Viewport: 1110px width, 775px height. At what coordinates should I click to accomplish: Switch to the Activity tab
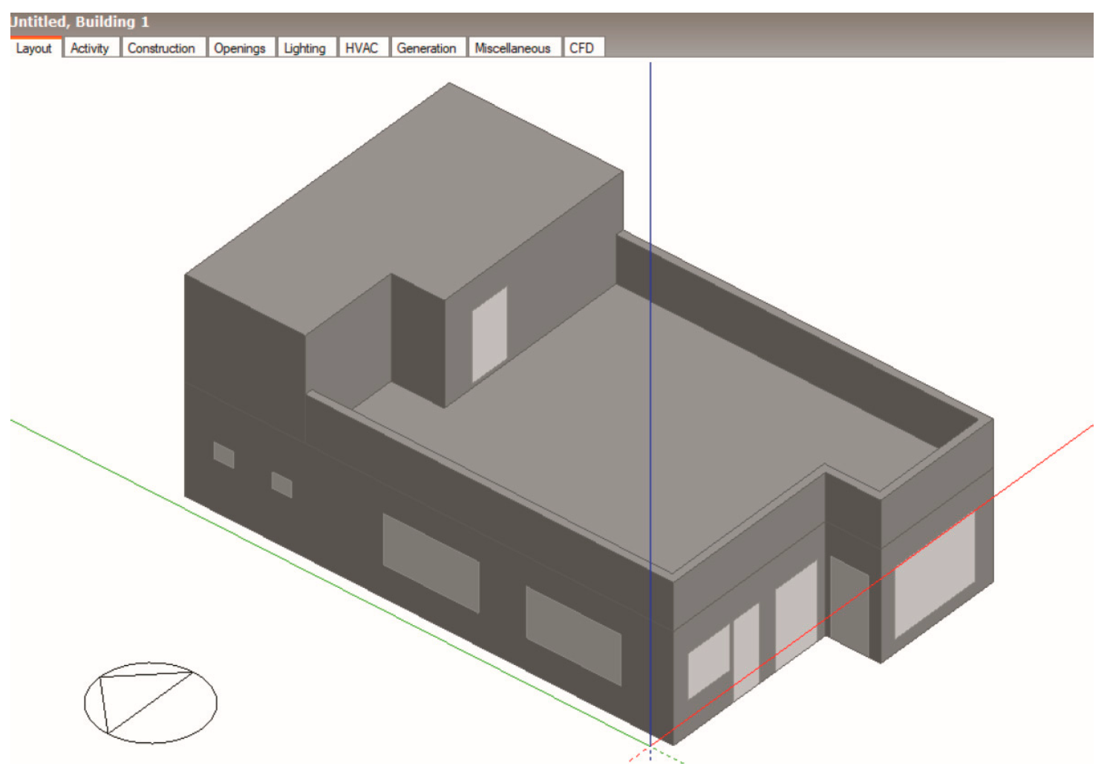point(90,48)
